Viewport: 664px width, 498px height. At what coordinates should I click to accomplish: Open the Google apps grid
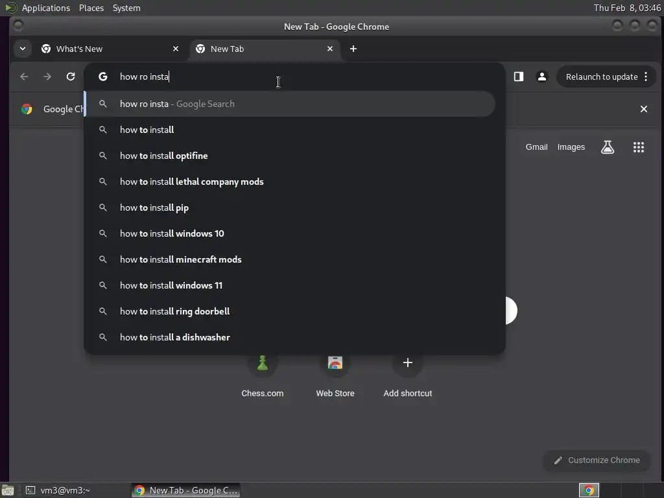[639, 147]
